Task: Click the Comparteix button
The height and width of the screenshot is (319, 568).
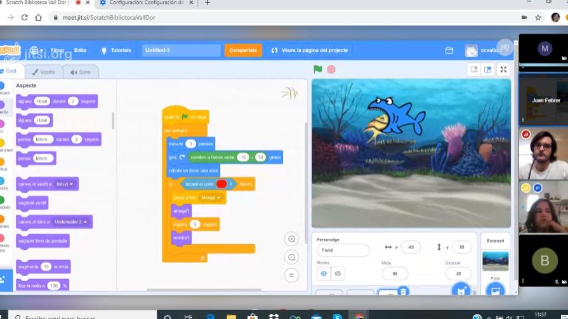Action: click(x=243, y=50)
